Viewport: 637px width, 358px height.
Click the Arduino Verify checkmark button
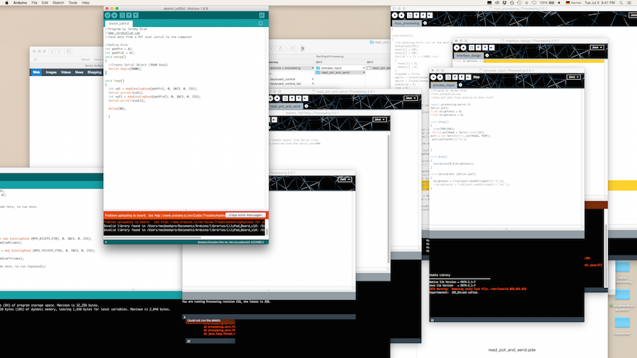coord(108,16)
